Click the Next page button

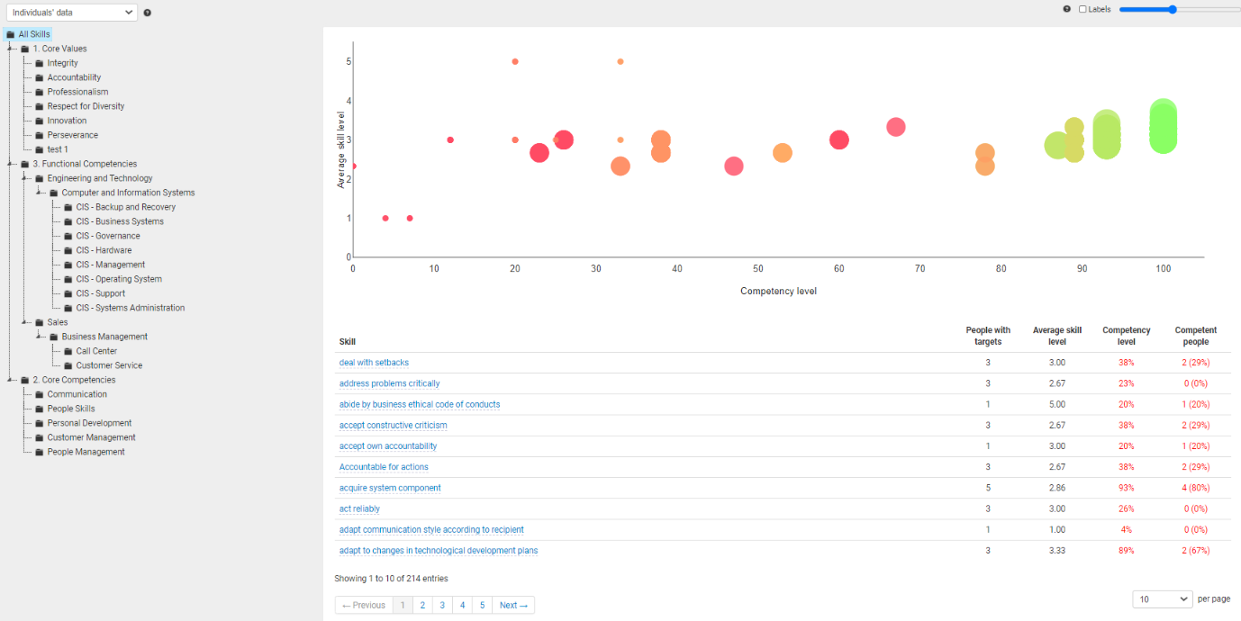pos(513,605)
